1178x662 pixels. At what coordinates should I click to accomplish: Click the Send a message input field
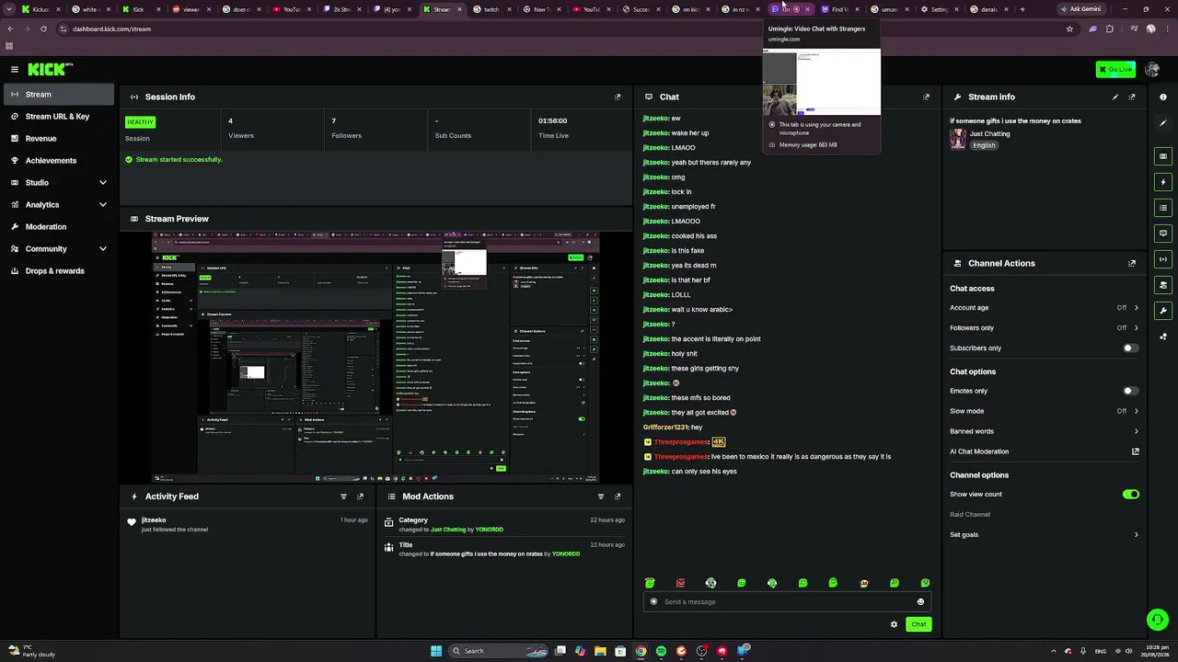click(787, 602)
